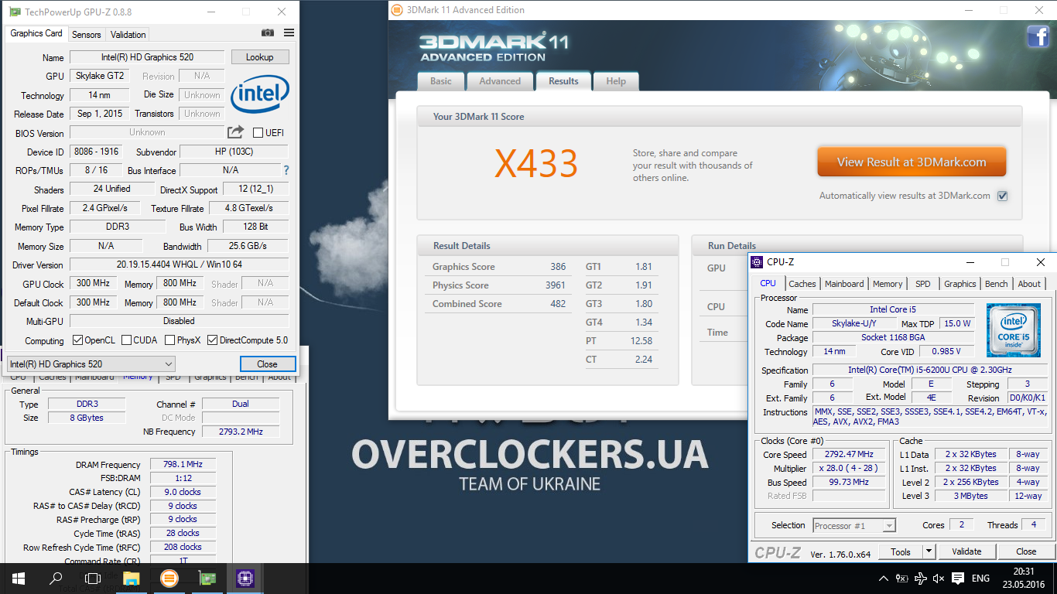Click the X433 score text
The image size is (1057, 594).
536,164
